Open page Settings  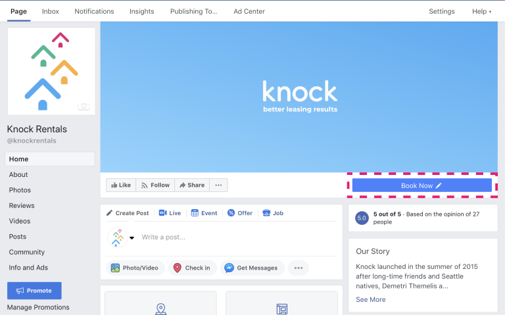click(x=442, y=11)
